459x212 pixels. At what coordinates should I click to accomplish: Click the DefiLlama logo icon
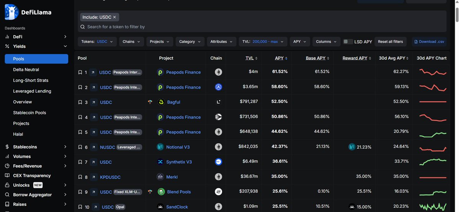pyautogui.click(x=12, y=12)
